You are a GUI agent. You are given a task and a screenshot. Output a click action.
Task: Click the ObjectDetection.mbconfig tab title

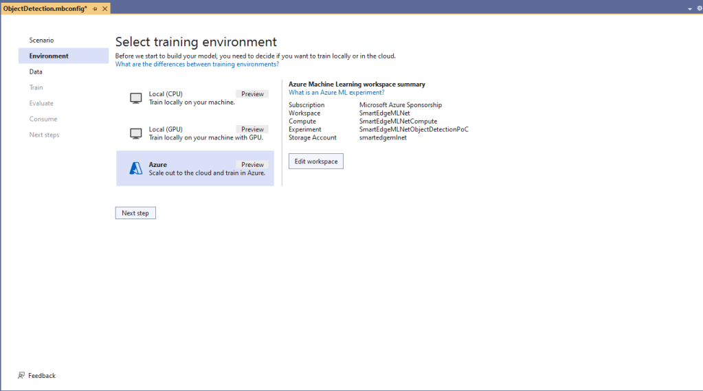coord(45,8)
